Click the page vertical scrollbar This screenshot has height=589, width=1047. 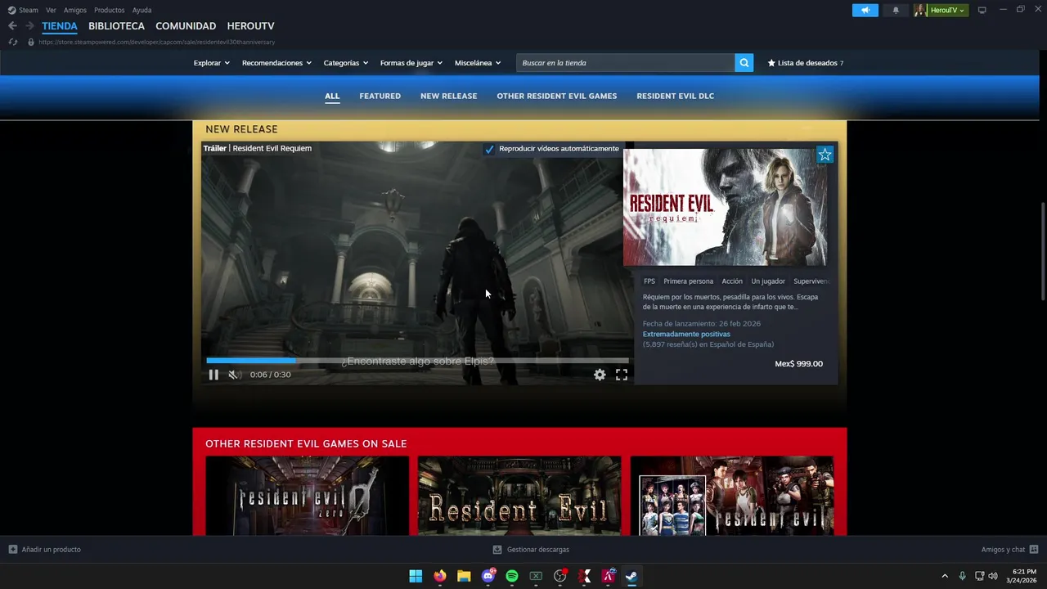(x=1042, y=250)
